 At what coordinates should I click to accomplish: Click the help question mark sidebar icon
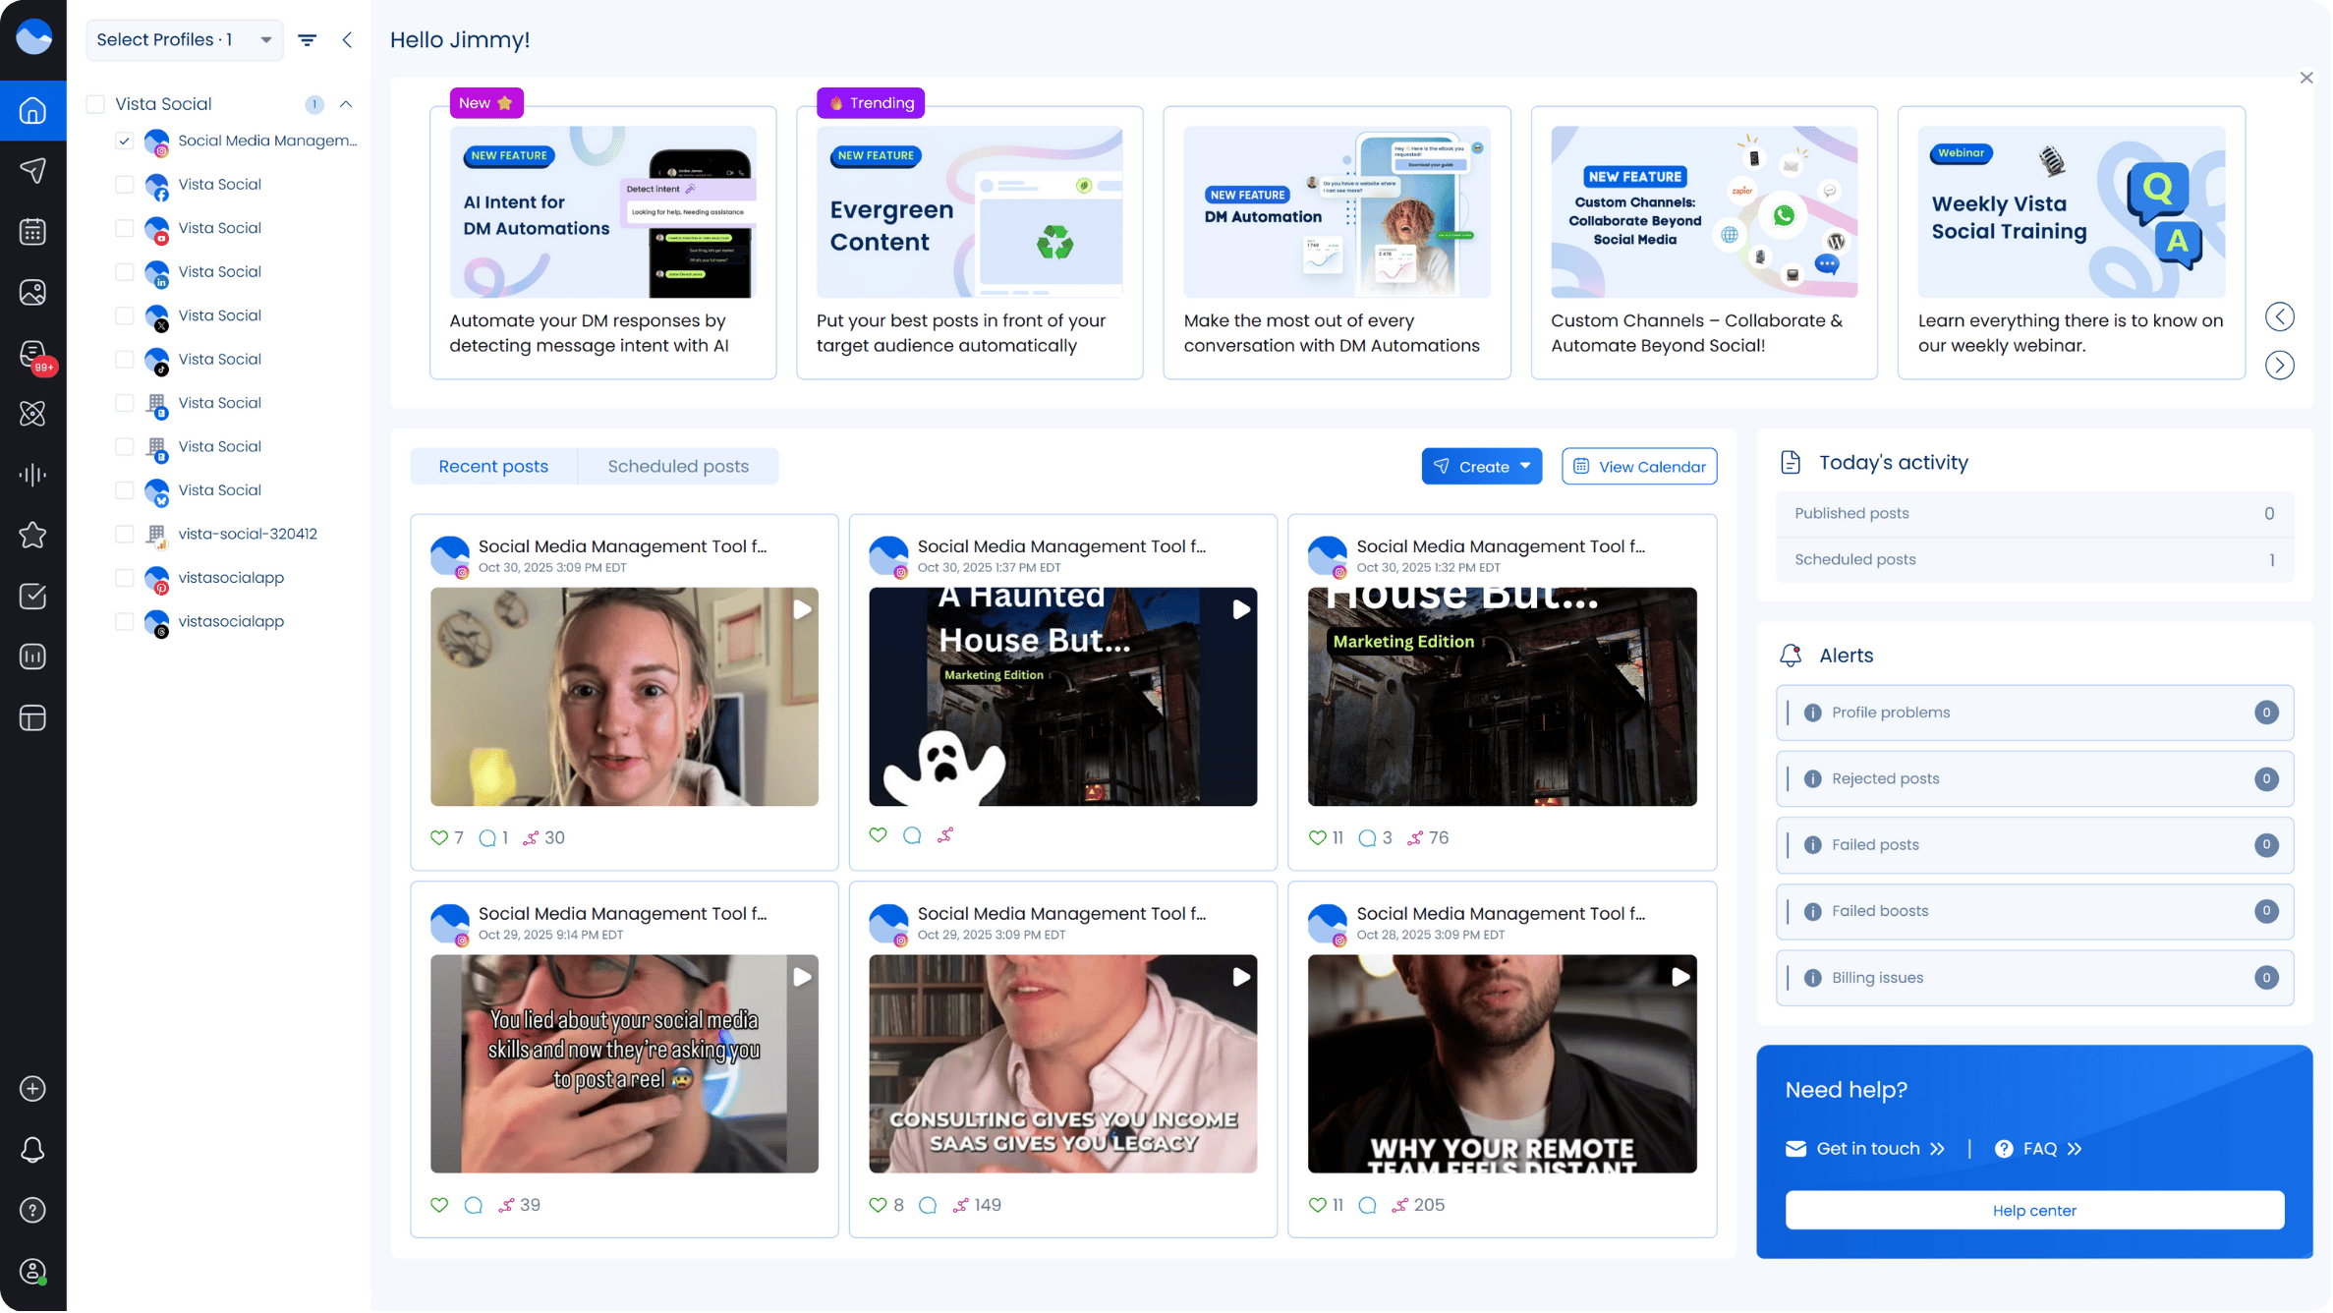(x=32, y=1212)
